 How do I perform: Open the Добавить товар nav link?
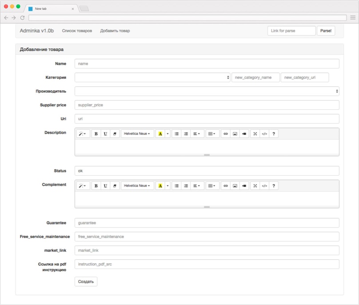115,31
